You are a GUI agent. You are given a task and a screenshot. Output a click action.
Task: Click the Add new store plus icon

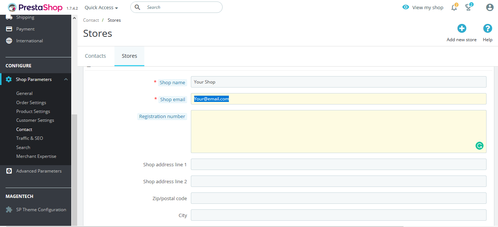pos(461,29)
